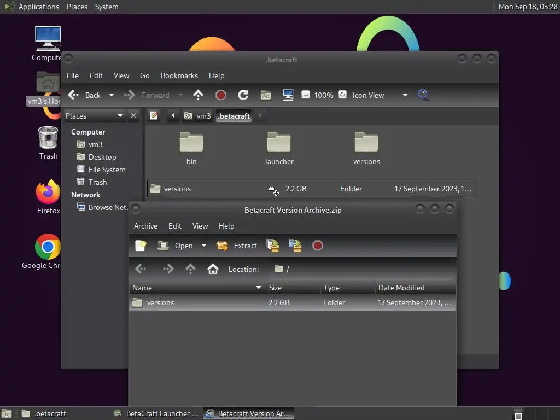Open the File menu in .betacraft window
This screenshot has height=420, width=560.
pos(73,75)
